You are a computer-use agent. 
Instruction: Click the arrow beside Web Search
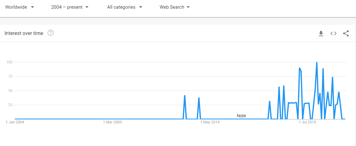tap(188, 7)
